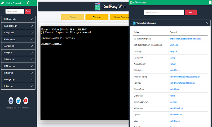Focus the Useful Commands search field

(x=164, y=12)
